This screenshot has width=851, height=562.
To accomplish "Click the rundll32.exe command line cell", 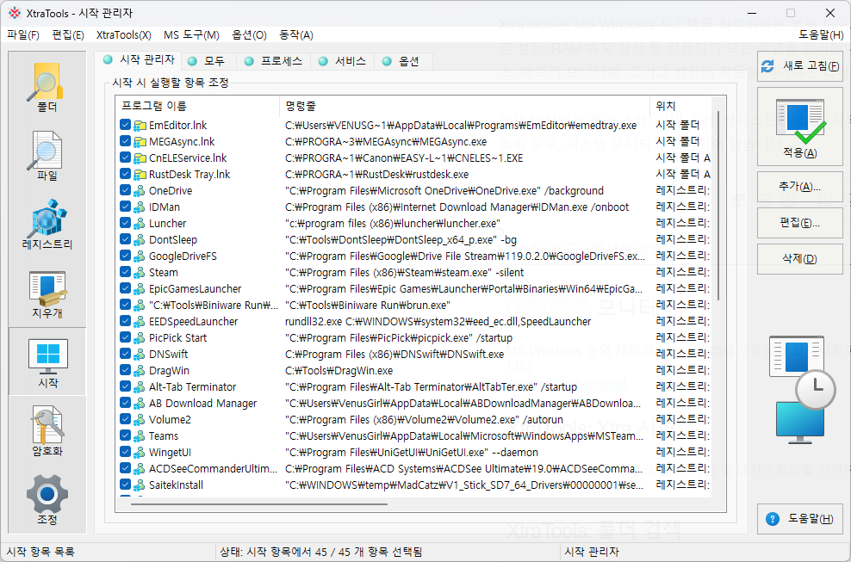I will click(x=438, y=322).
